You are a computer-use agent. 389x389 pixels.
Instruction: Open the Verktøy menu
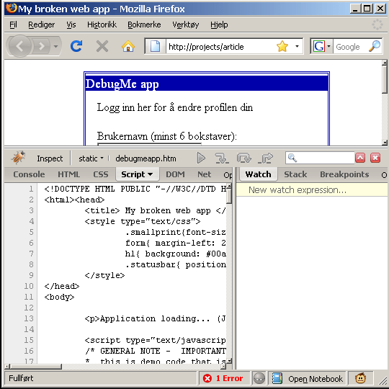click(186, 24)
